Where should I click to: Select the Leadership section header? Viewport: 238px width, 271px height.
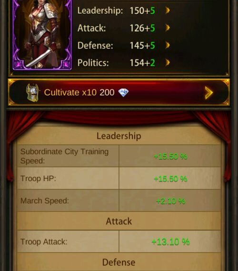(119, 136)
